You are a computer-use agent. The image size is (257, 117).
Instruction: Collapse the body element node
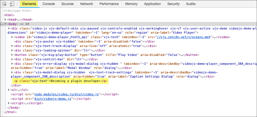click(5, 24)
